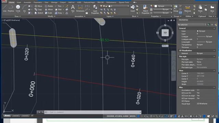Toggle annotation visibility icon in status bar

click(x=176, y=116)
